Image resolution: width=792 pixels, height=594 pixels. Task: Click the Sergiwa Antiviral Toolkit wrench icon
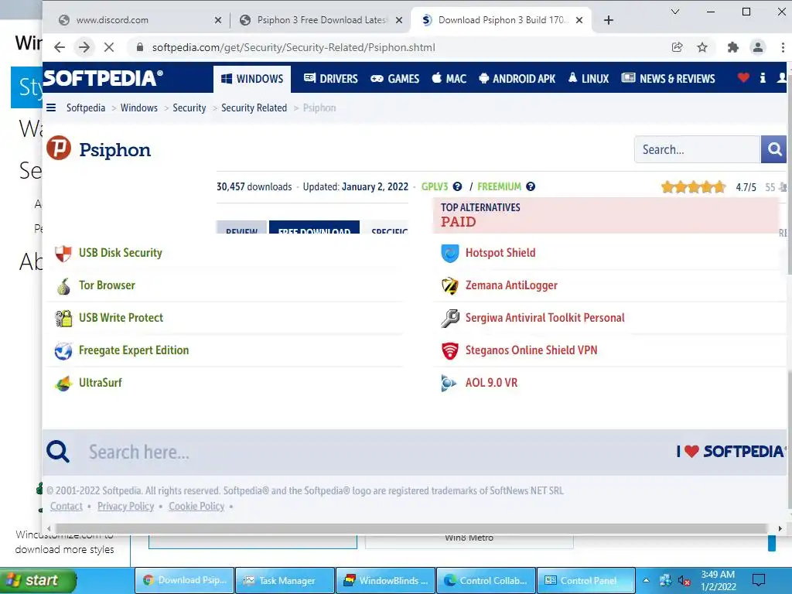click(x=449, y=318)
